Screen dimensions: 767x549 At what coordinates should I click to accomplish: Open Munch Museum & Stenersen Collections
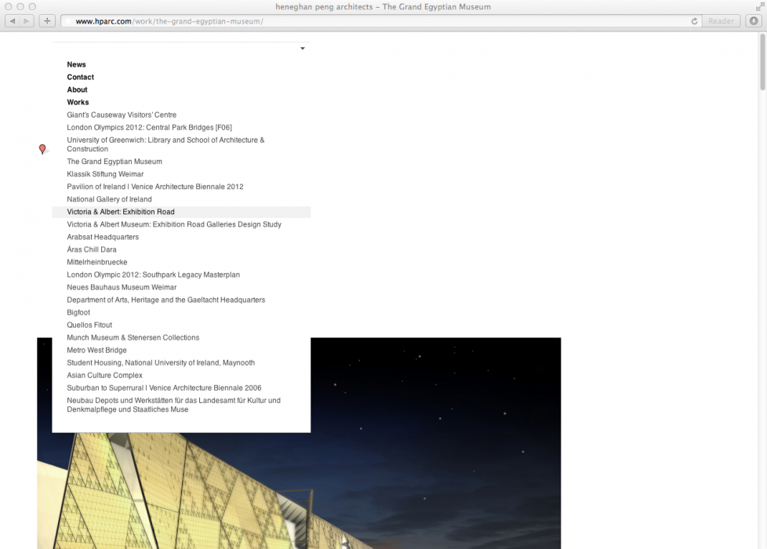click(133, 337)
